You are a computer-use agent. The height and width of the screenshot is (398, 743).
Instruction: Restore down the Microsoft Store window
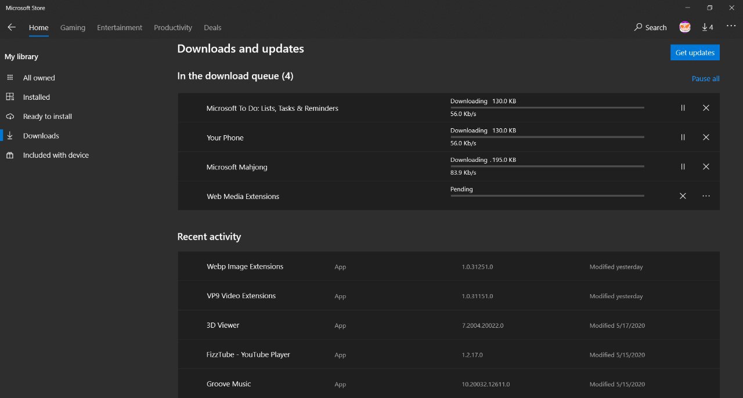[x=709, y=8]
